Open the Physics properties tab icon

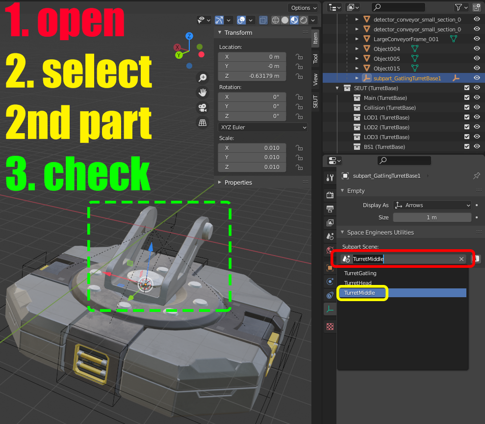click(x=330, y=282)
